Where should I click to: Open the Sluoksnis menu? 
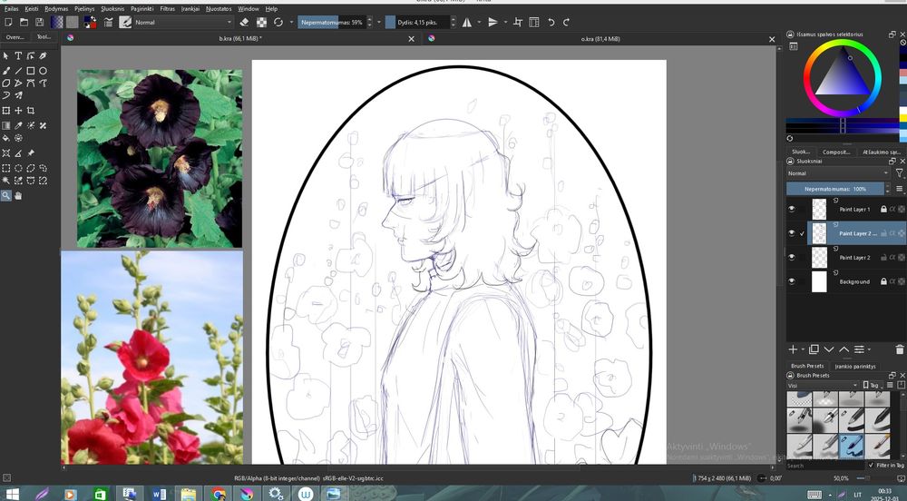pos(112,9)
